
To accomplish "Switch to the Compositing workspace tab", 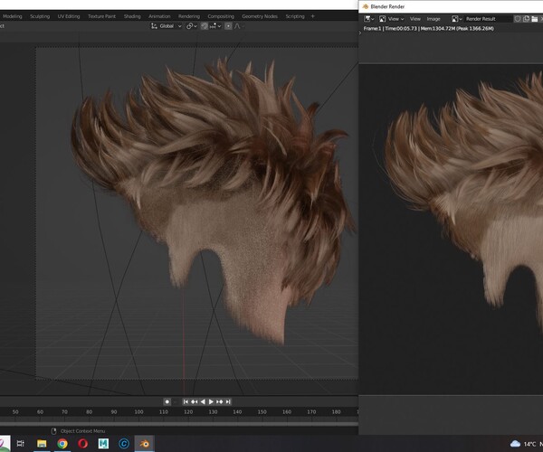I will tap(221, 16).
